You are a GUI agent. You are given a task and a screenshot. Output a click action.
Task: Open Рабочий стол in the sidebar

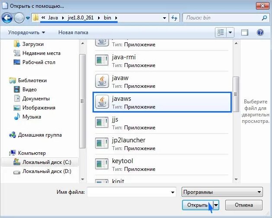point(39,62)
